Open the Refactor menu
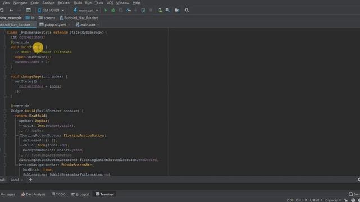The height and width of the screenshot is (202, 360). [64, 3]
